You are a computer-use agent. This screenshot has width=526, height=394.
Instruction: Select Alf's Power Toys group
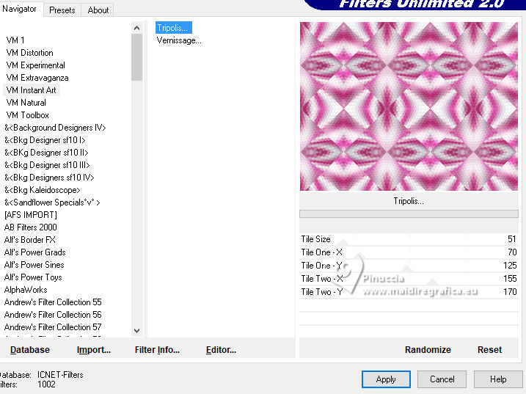(x=33, y=277)
